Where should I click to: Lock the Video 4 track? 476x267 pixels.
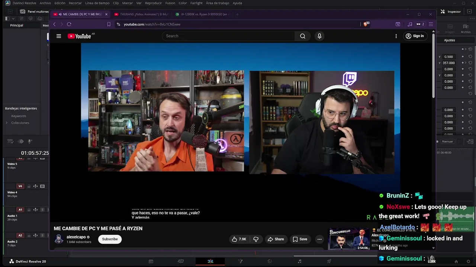point(29,186)
